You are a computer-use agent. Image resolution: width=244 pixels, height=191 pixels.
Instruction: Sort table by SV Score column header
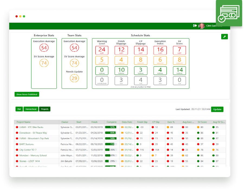[202, 122]
